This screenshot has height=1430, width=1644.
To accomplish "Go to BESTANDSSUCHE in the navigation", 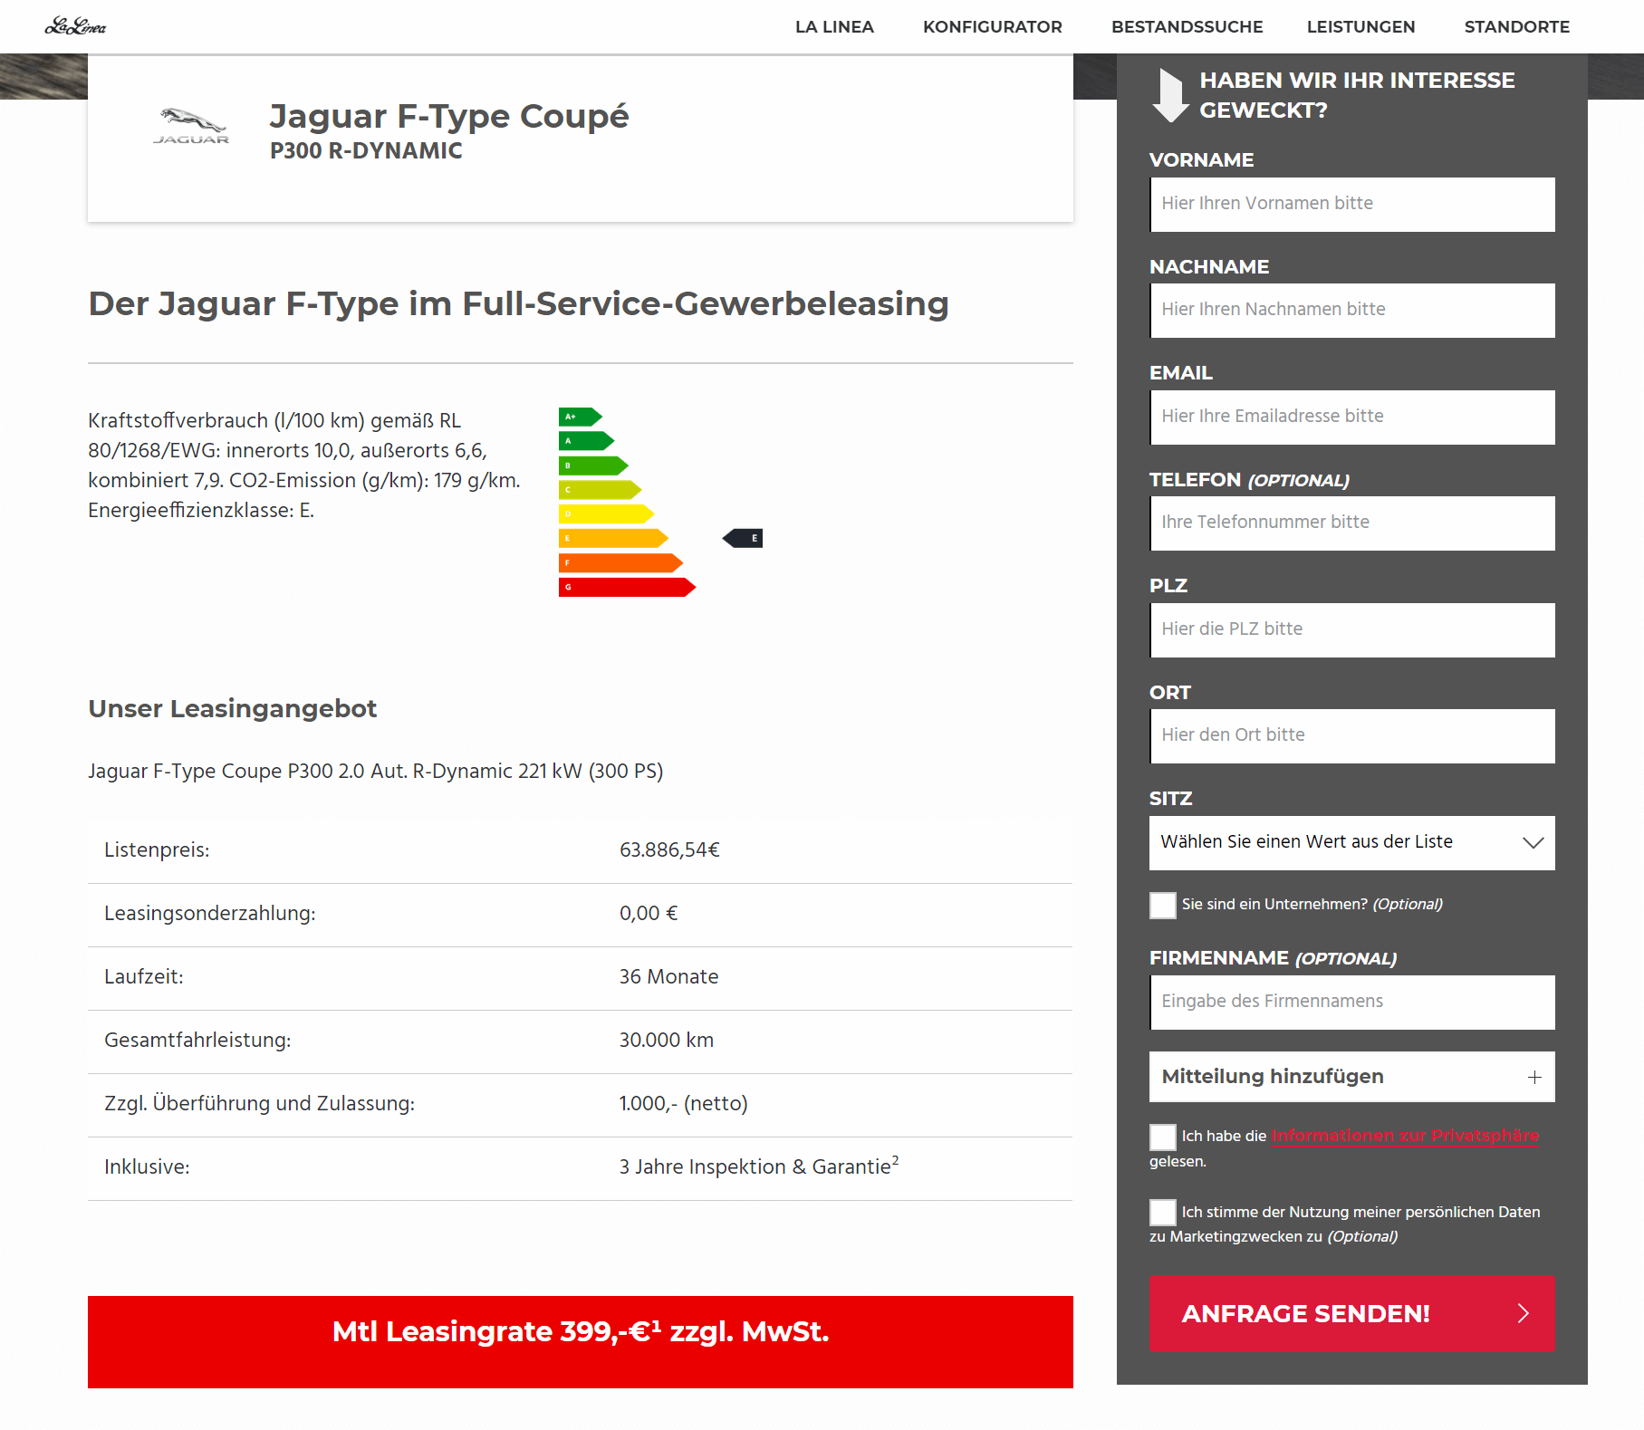I will tap(1187, 26).
